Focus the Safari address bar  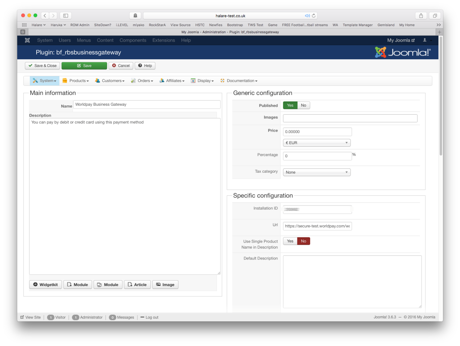(x=230, y=16)
